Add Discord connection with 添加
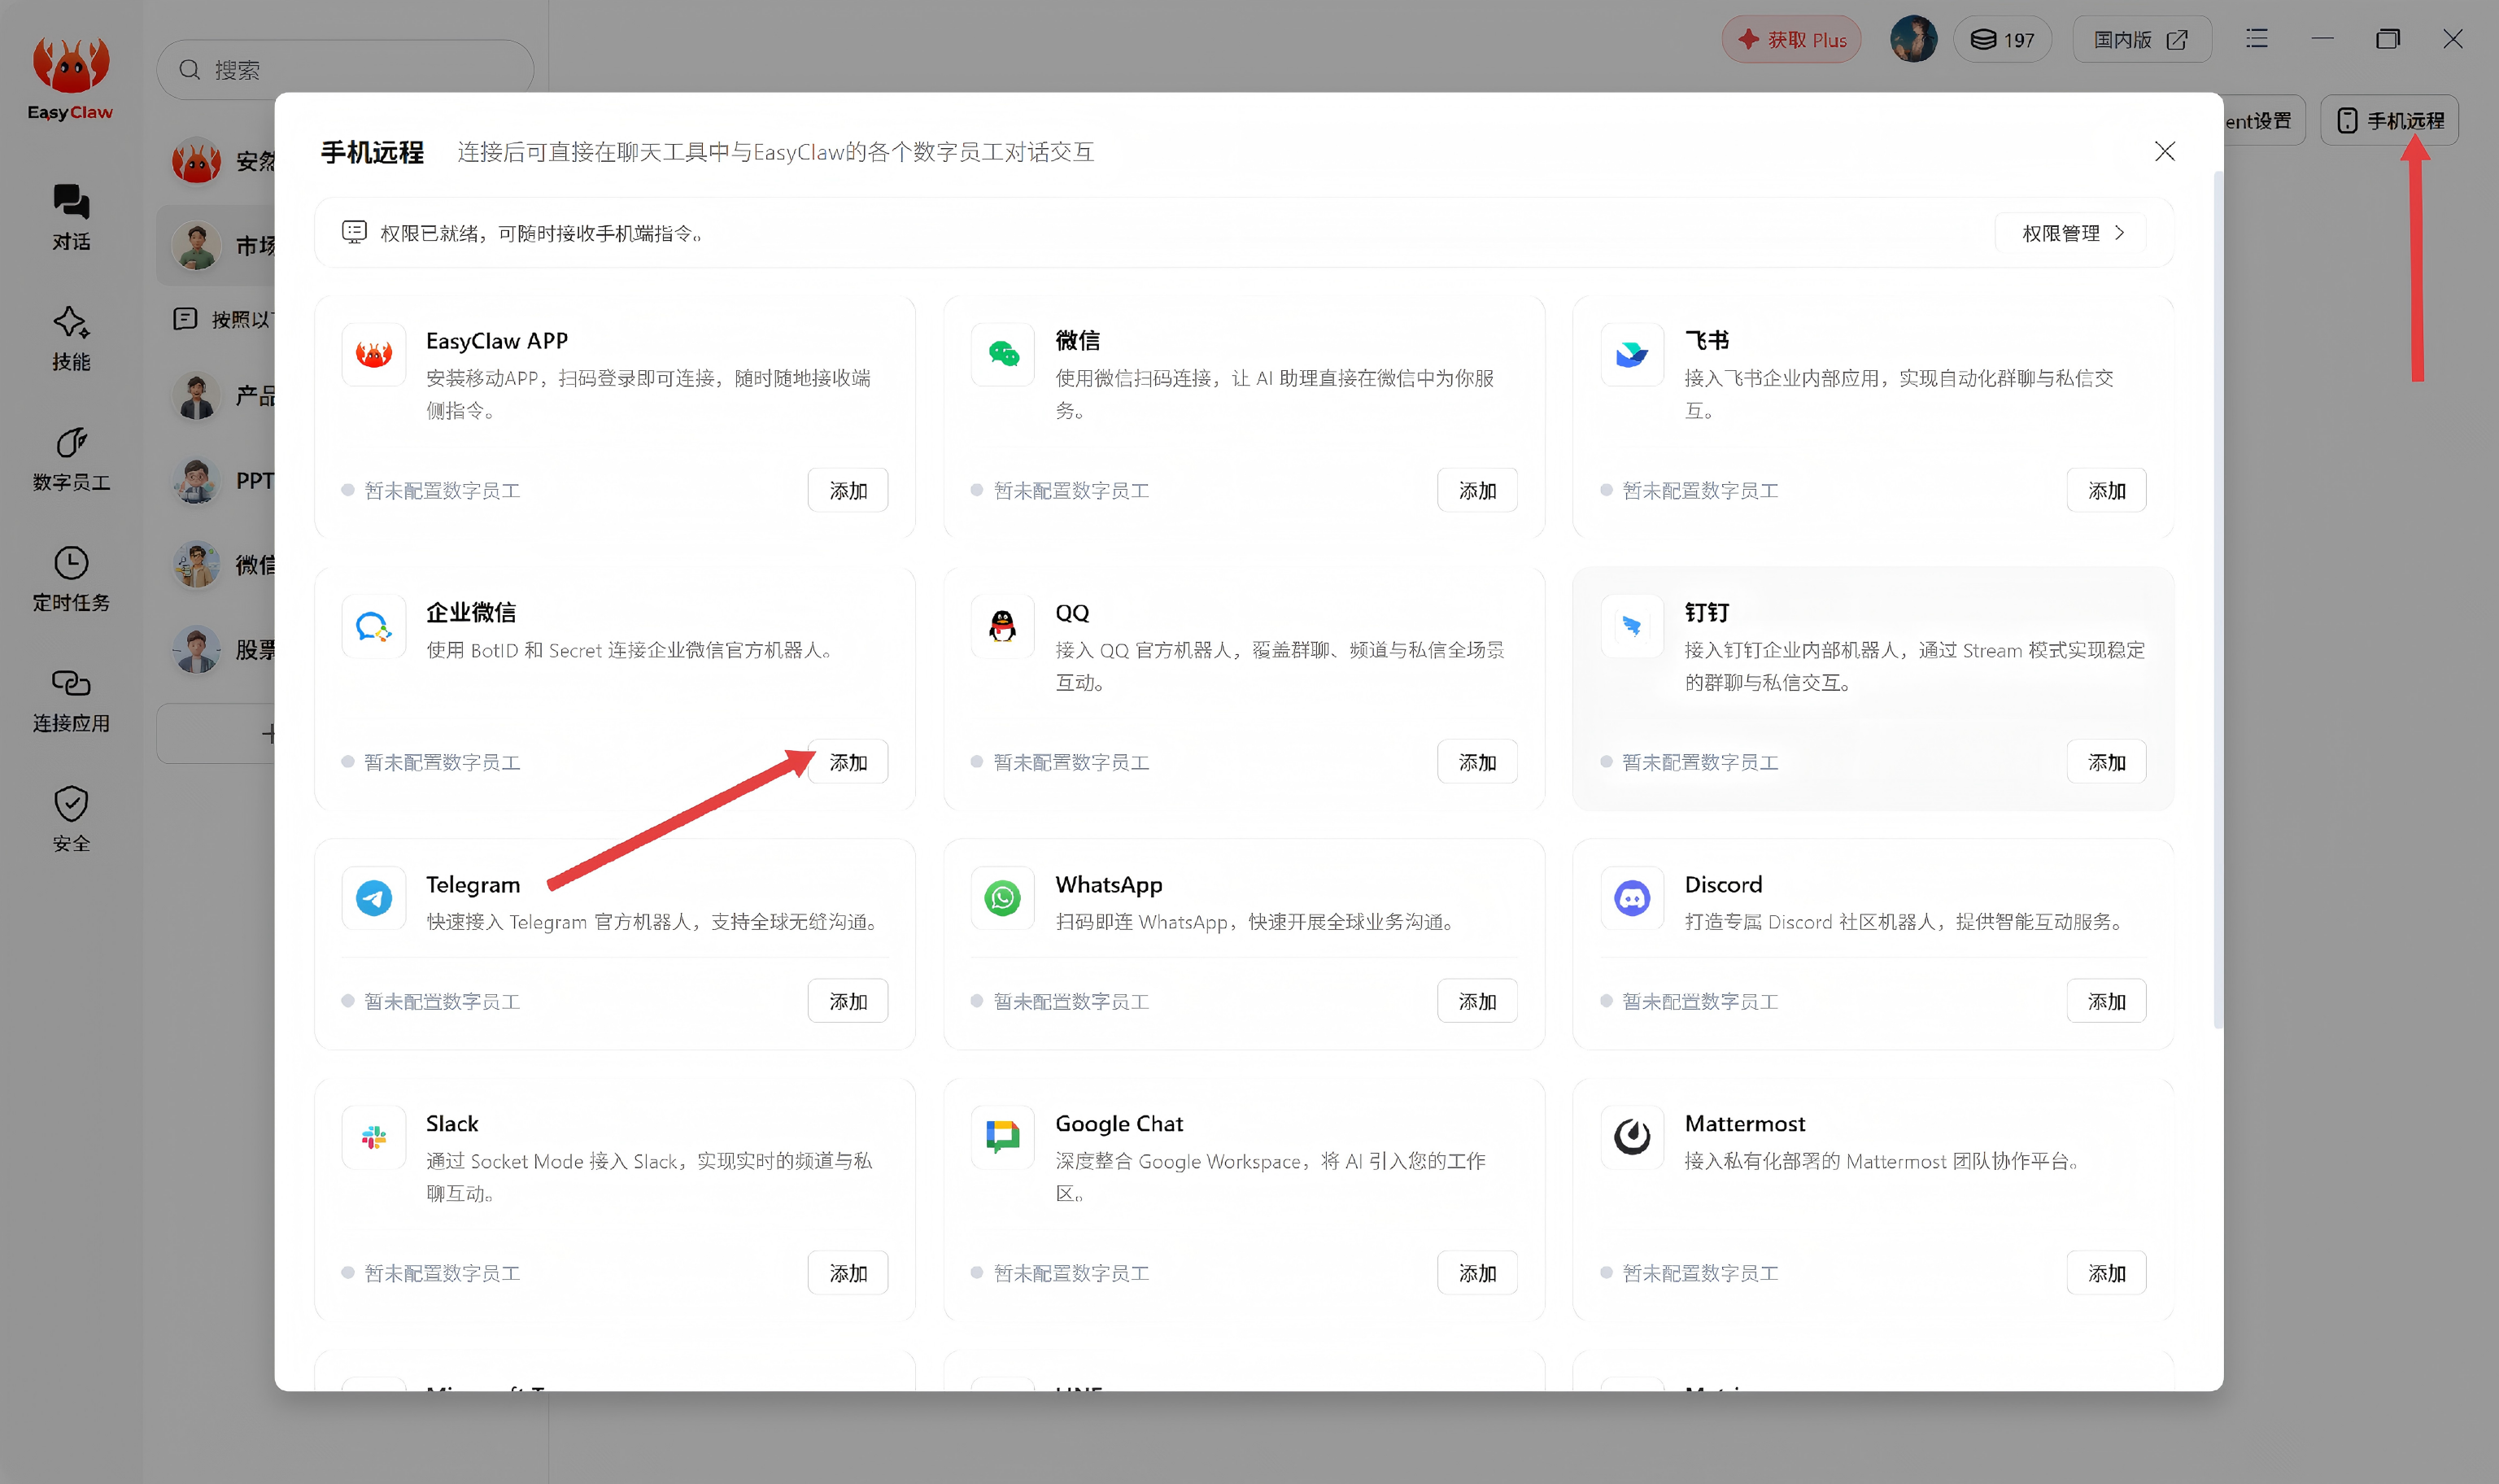Image resolution: width=2499 pixels, height=1484 pixels. (x=2106, y=1001)
